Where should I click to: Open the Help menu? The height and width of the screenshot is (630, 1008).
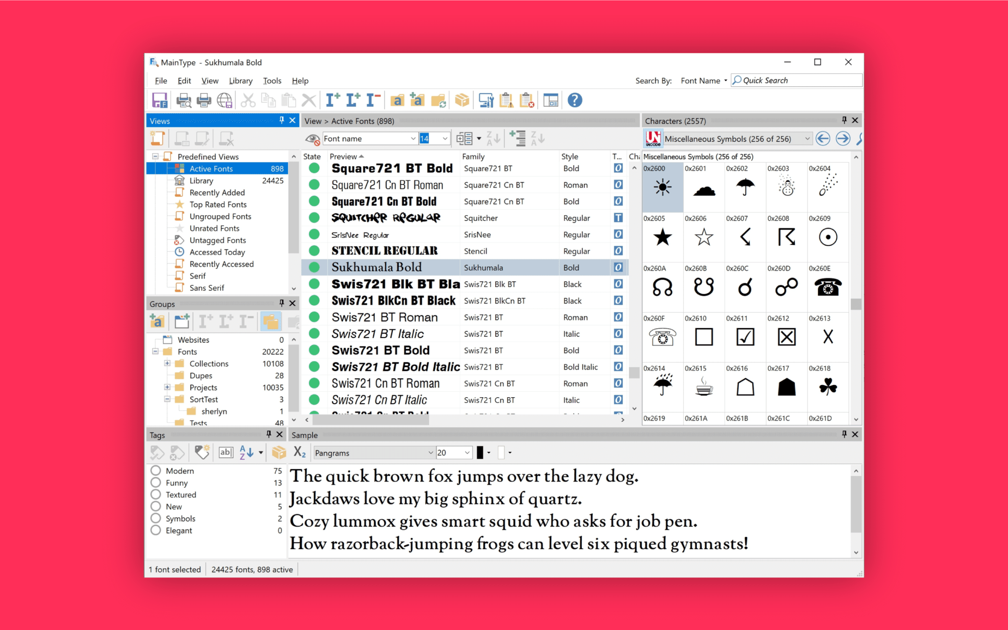click(x=300, y=81)
